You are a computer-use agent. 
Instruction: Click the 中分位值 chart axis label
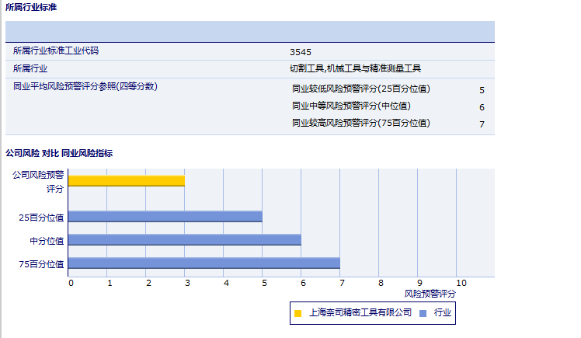47,241
